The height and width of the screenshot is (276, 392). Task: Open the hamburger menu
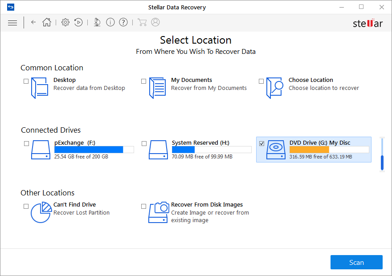click(x=12, y=23)
